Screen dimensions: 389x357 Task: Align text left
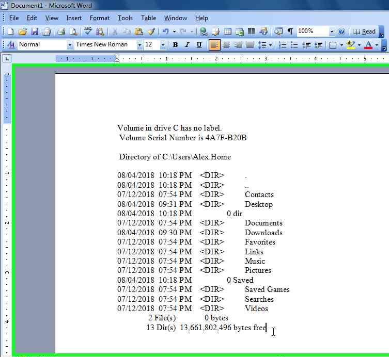[x=214, y=45]
